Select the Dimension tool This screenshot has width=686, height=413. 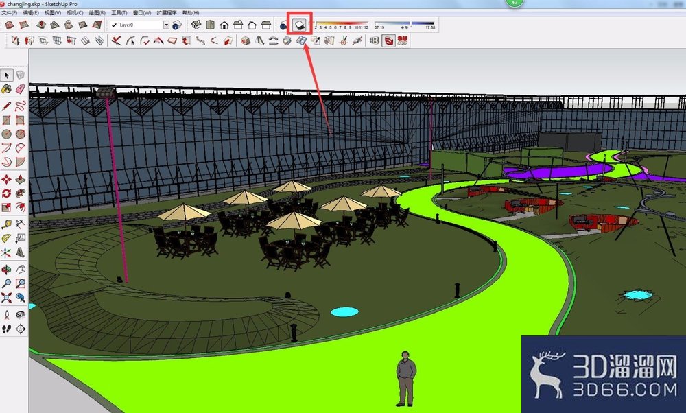coord(21,224)
